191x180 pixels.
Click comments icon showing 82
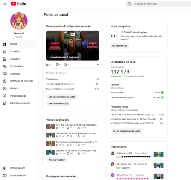click(68, 145)
